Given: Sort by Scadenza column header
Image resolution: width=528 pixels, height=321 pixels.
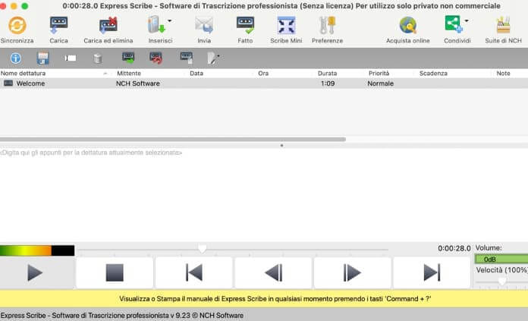Looking at the screenshot, I should coord(433,73).
